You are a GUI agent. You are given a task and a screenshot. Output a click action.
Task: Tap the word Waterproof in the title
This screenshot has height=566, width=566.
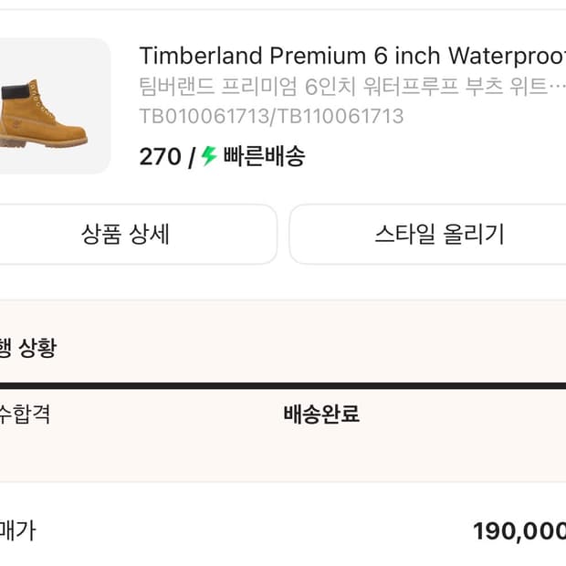[508, 56]
